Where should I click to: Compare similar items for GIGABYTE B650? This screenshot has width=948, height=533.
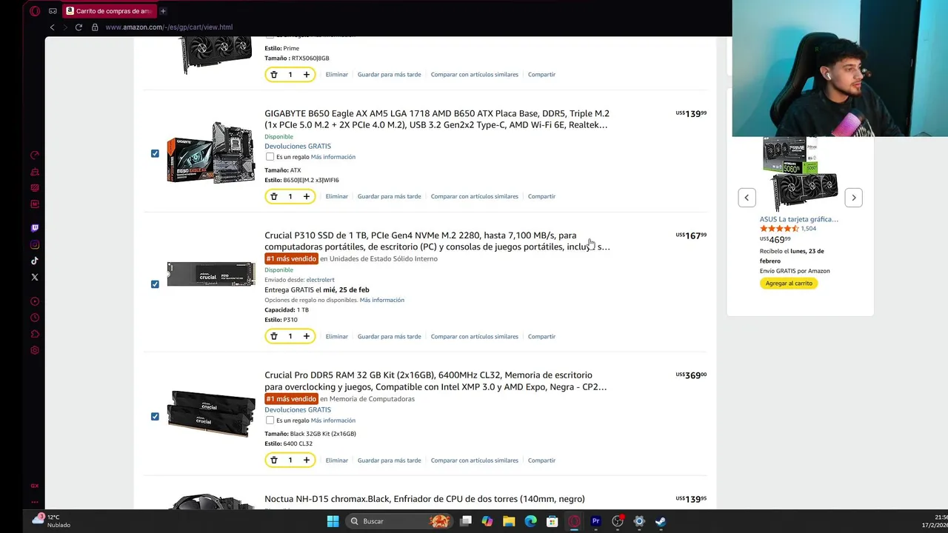(474, 196)
